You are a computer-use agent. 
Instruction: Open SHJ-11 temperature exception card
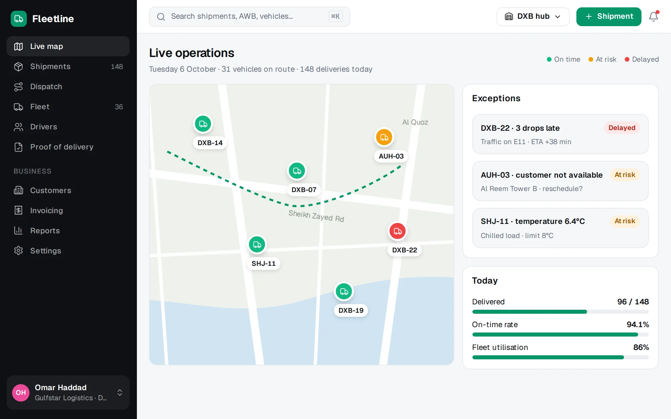click(560, 228)
